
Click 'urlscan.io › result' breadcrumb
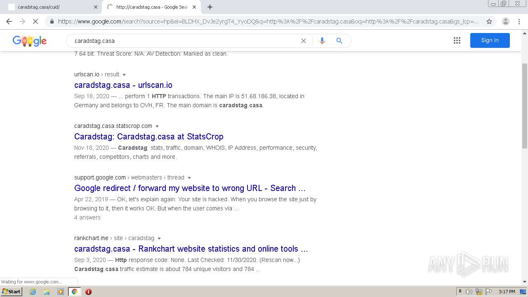[97, 74]
